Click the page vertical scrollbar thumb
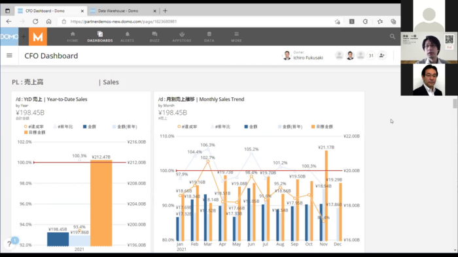Image resolution: width=458 pixels, height=257 pixels. [x=455, y=103]
